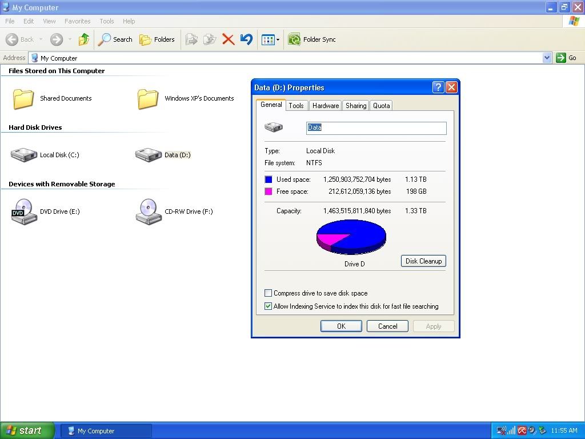Click the Safely Remove Hardware tray icon
Image resolution: width=585 pixels, height=439 pixels.
click(543, 431)
